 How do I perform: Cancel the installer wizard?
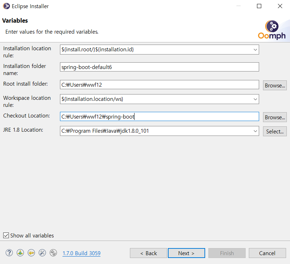[x=267, y=253]
